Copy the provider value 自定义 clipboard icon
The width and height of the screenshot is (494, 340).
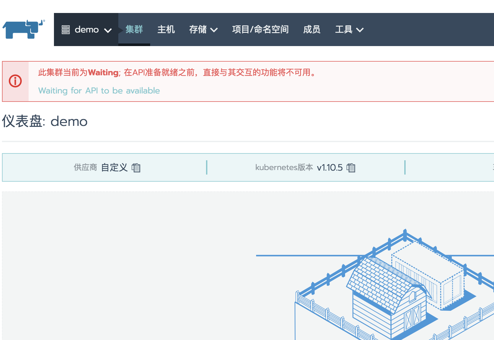136,168
